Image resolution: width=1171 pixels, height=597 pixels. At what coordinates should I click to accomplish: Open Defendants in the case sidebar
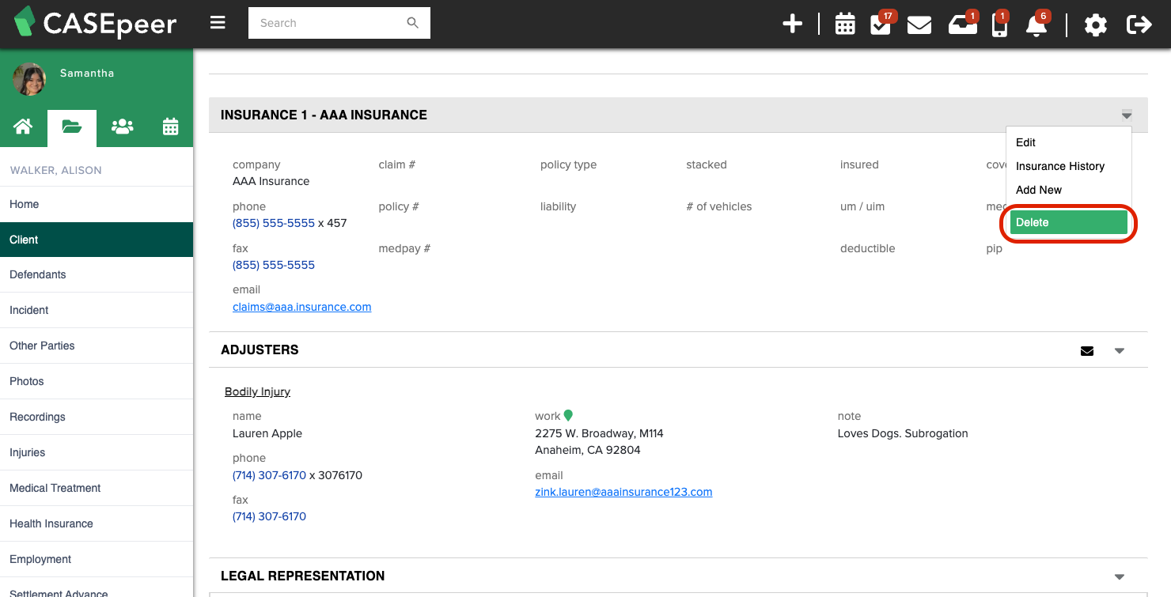(97, 274)
